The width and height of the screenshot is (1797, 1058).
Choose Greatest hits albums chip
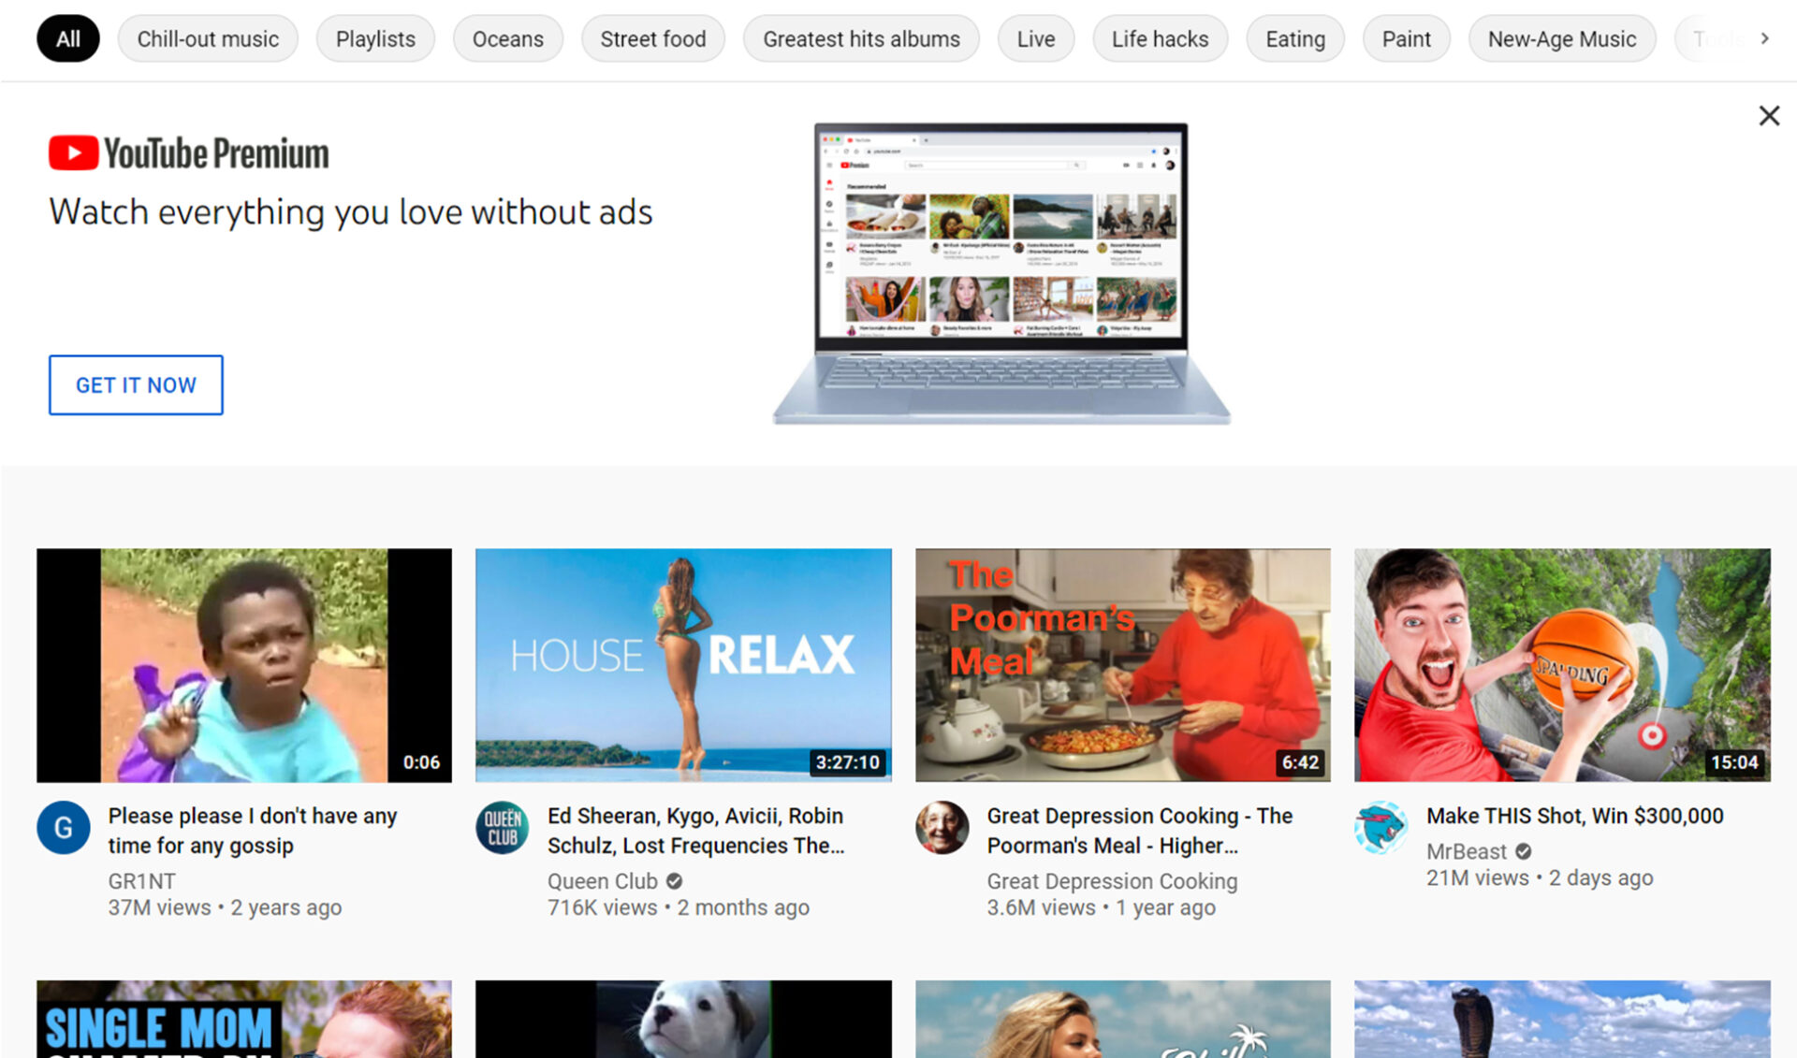point(861,38)
